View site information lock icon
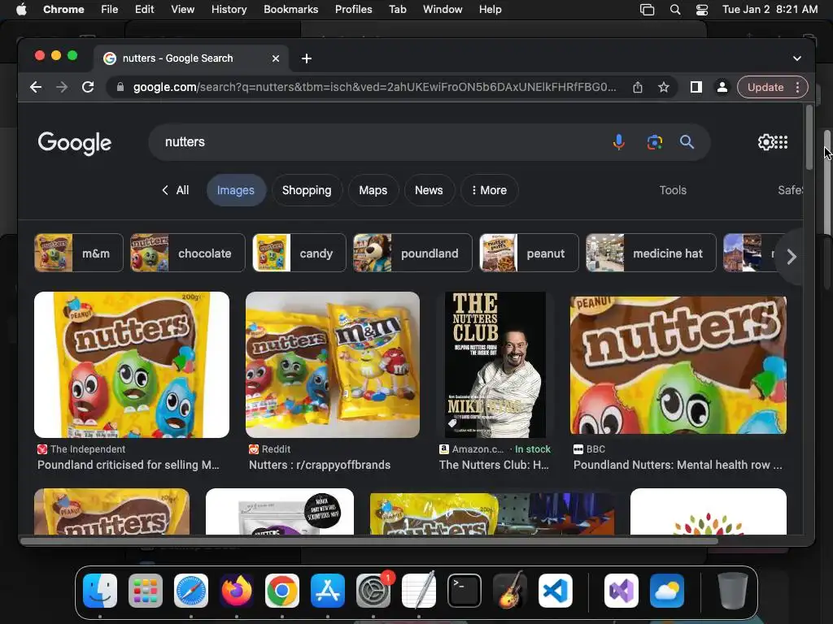 coord(120,87)
